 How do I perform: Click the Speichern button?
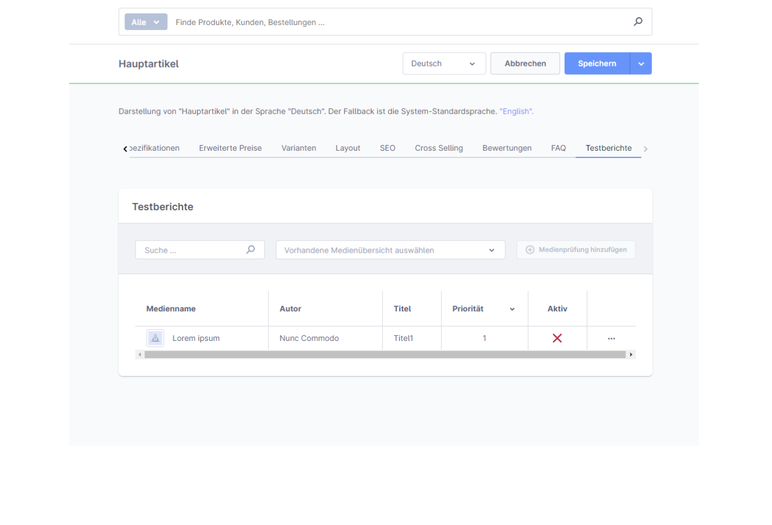pyautogui.click(x=597, y=64)
